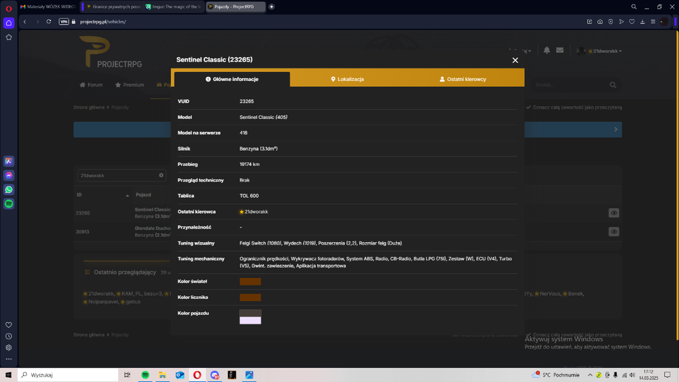Viewport: 679px width, 382px height.
Task: Switch to the Lokalizacja tab
Action: pyautogui.click(x=348, y=80)
